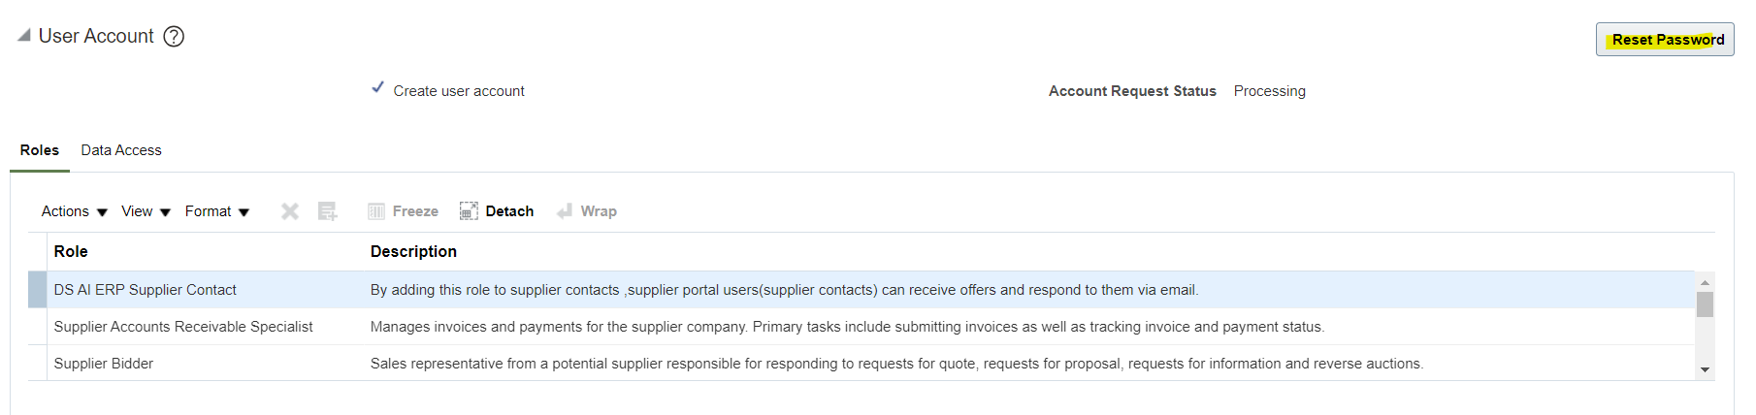Click the scrollbar down arrow

(1705, 370)
